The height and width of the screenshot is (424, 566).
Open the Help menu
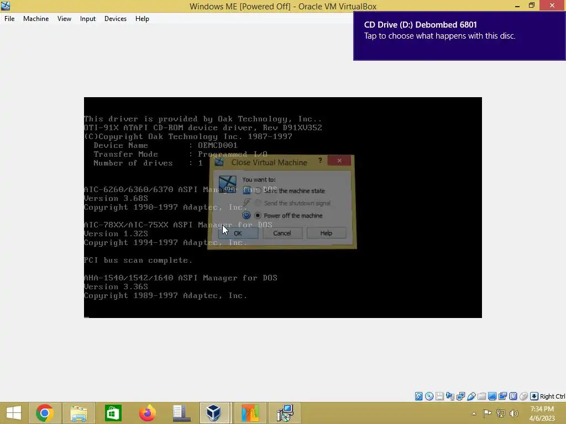(x=142, y=19)
